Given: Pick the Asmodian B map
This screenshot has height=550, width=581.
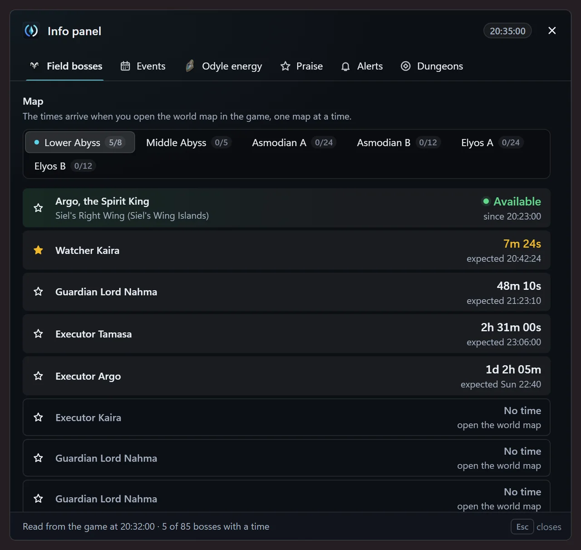Looking at the screenshot, I should pos(398,143).
